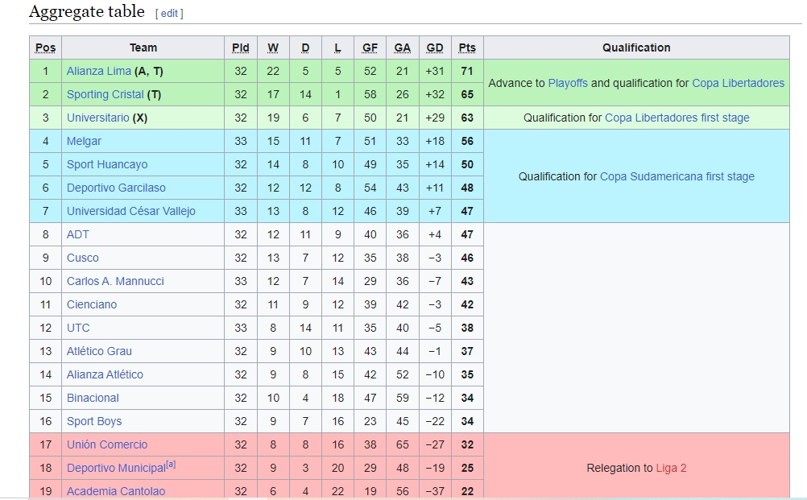807x500 pixels.
Task: Open Copa Sudamericana first stage link
Action: click(677, 176)
